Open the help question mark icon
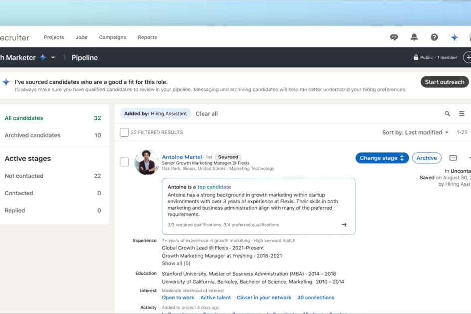The width and height of the screenshot is (471, 314). coord(434,37)
